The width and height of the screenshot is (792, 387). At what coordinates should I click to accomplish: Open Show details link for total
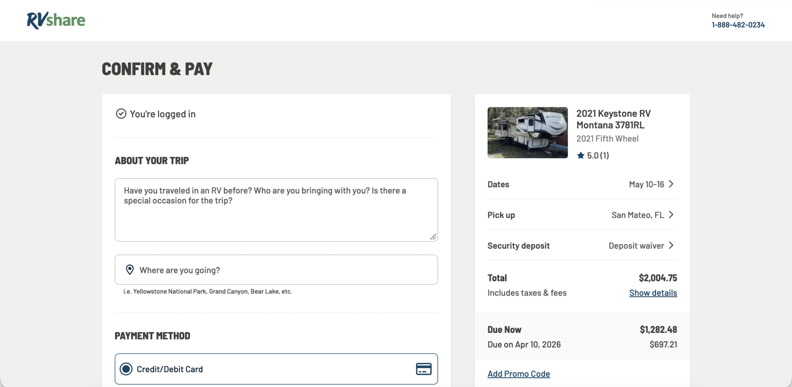[653, 293]
